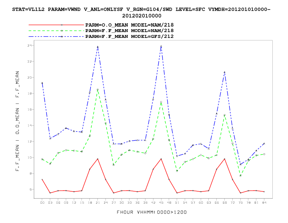Click red O.O_MEAN peak marker at hour 45

(x=161, y=159)
